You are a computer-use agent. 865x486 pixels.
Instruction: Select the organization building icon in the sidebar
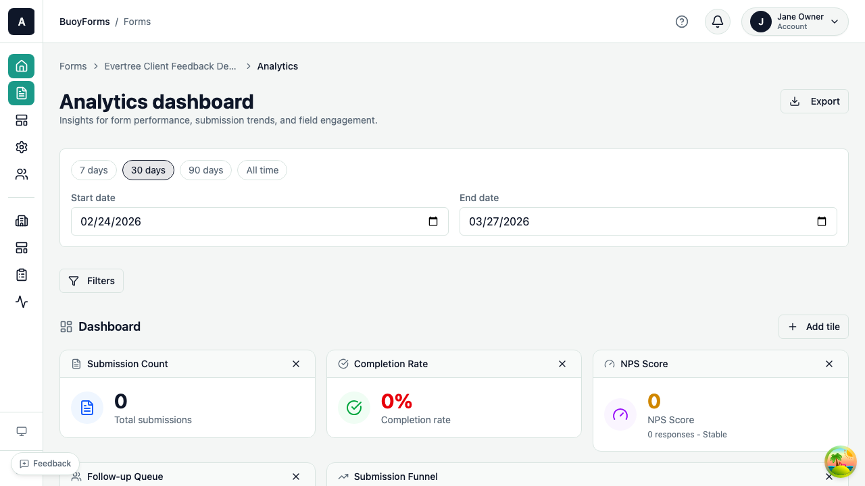tap(21, 221)
